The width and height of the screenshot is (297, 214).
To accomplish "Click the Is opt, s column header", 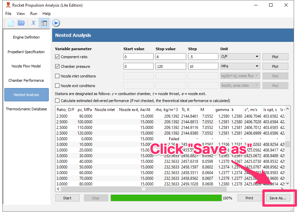I will click(x=270, y=110).
